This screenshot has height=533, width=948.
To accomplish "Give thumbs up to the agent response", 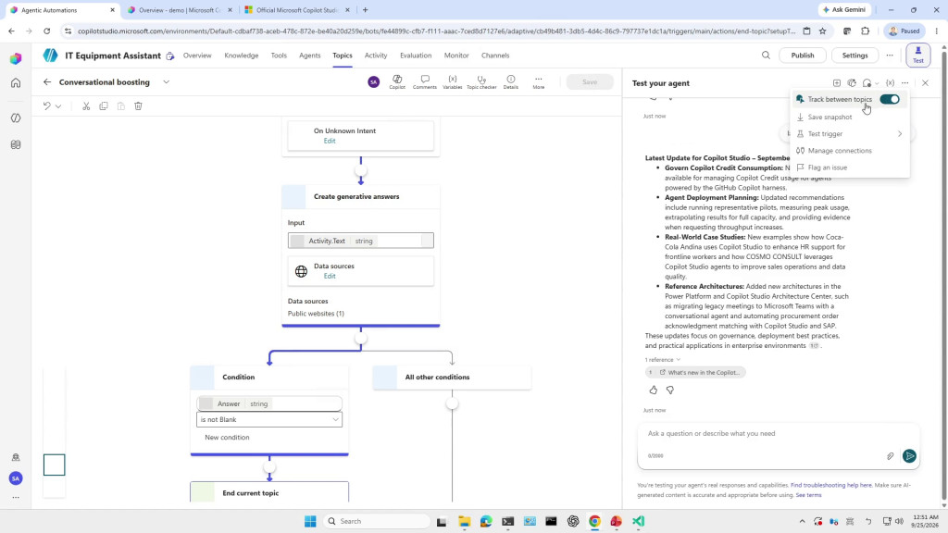I will point(653,390).
